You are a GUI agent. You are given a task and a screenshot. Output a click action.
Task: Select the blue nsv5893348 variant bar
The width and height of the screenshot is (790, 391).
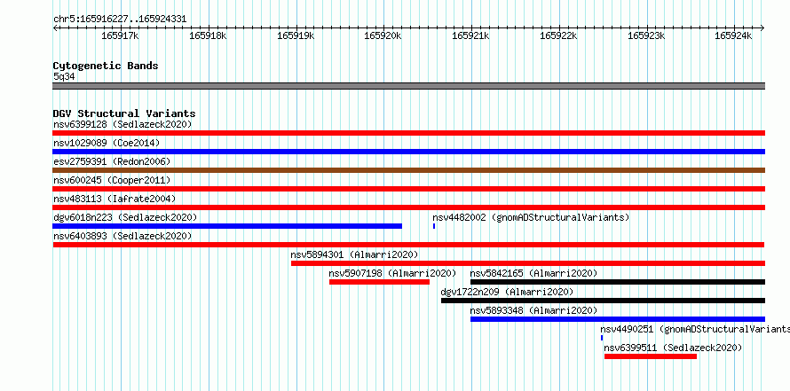pos(618,319)
